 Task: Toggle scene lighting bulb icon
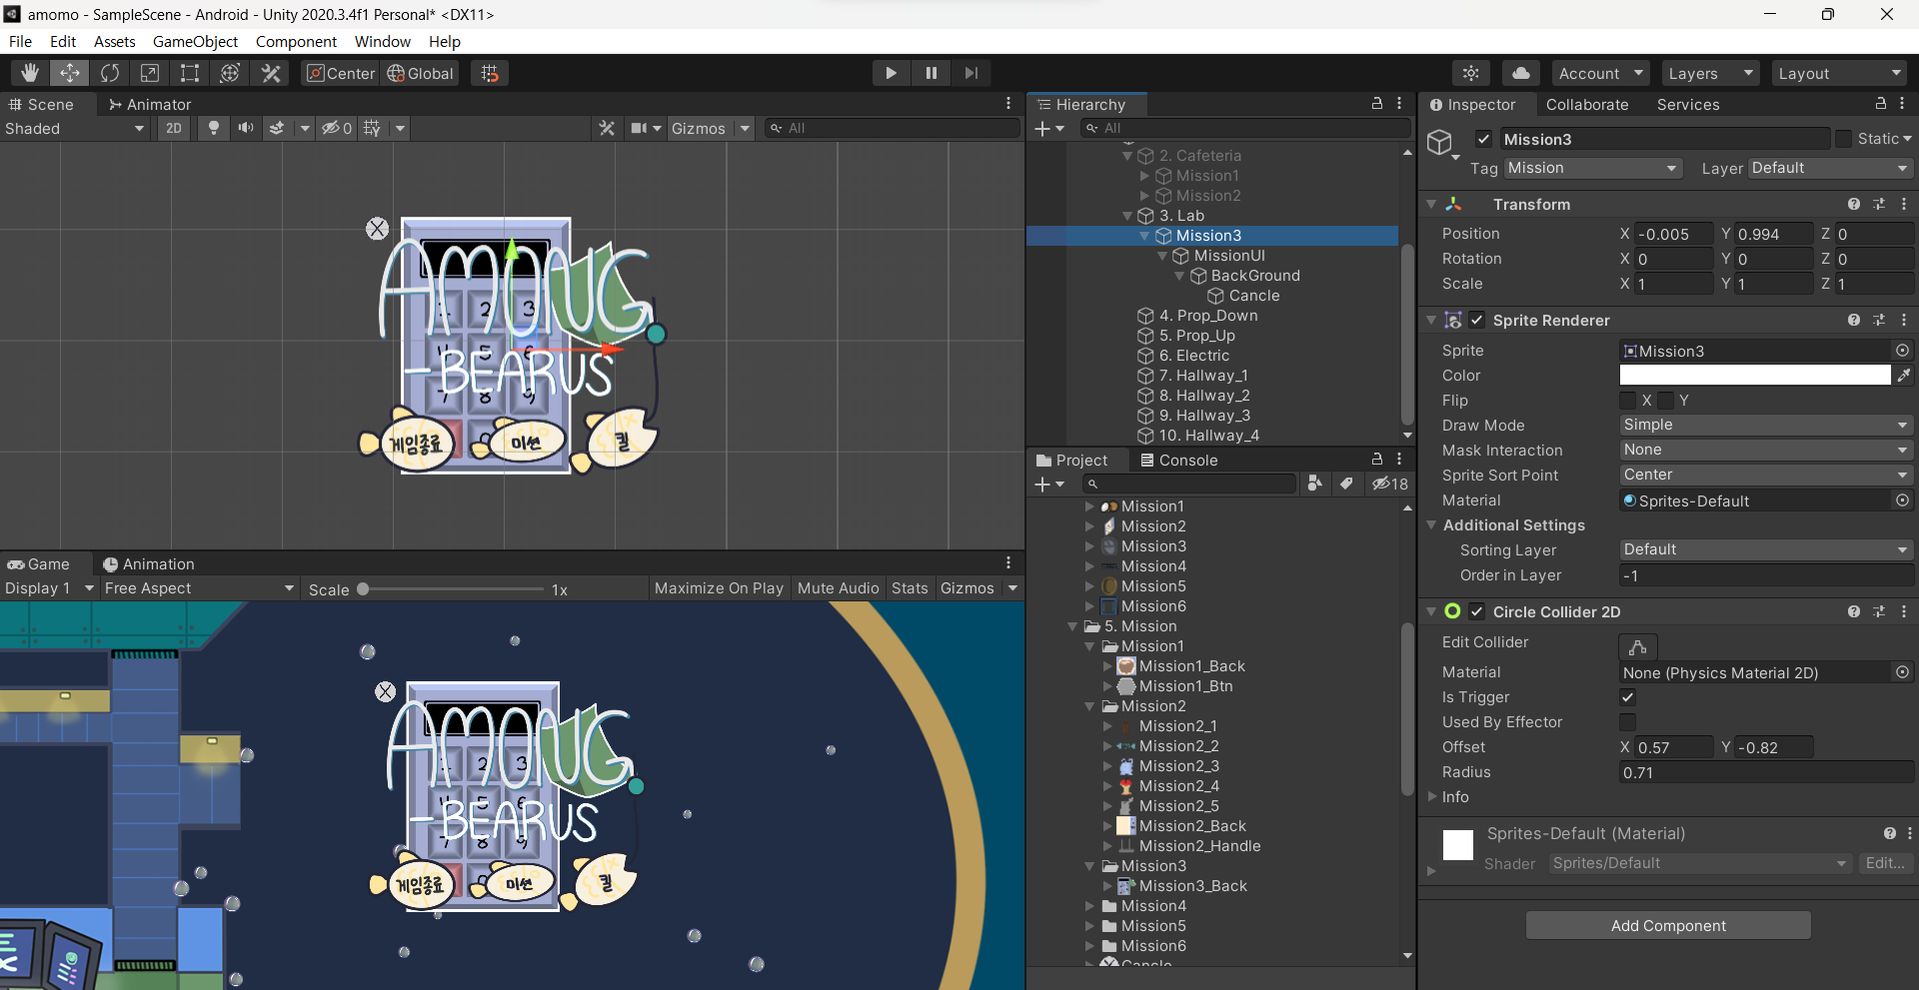point(213,128)
